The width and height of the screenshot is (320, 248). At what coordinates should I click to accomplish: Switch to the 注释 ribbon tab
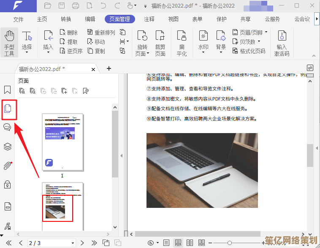tap(149, 19)
